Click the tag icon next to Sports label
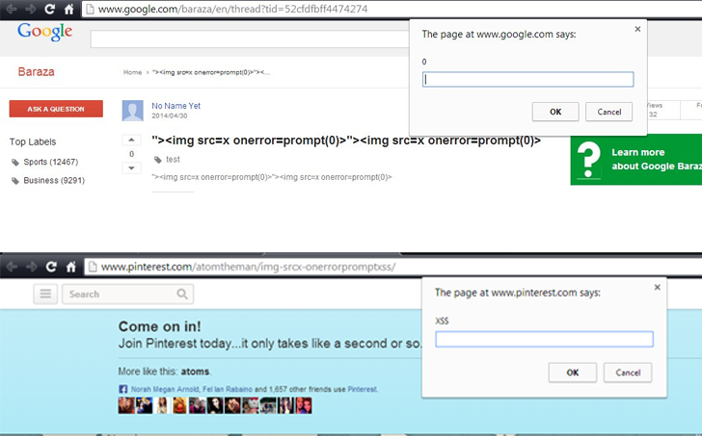 [15, 162]
